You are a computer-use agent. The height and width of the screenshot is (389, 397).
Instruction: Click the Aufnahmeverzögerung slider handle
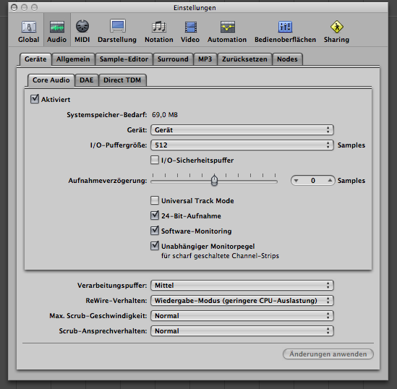pos(215,180)
